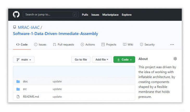Click the GitHub logo icon
190x112 pixels.
pos(16,15)
